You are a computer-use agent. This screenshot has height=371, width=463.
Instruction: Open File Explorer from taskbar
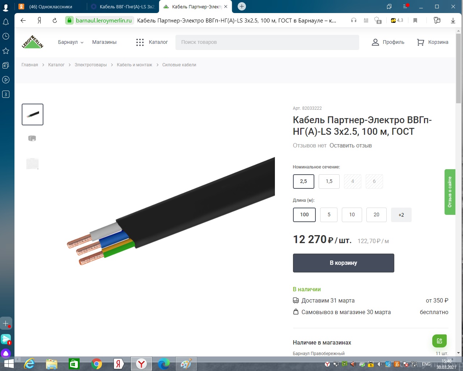(x=52, y=364)
